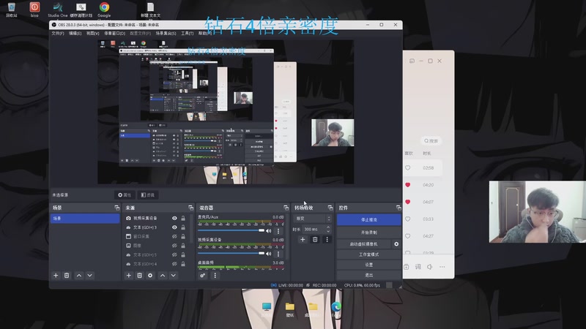
Task: Click add-to-playlist icon in music player
Action: click(x=407, y=267)
